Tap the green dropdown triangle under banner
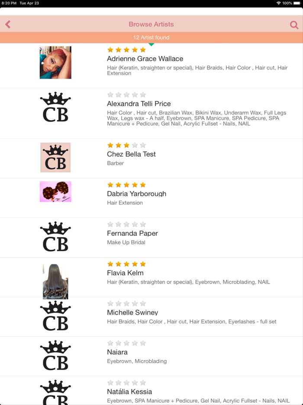This screenshot has width=303, height=405. 151,44
